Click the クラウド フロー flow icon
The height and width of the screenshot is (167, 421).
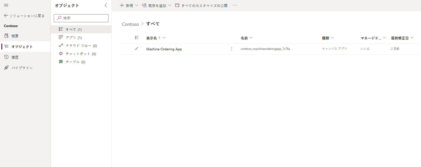(61, 46)
